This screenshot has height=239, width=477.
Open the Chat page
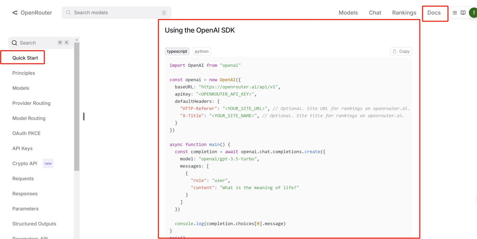pyautogui.click(x=375, y=13)
